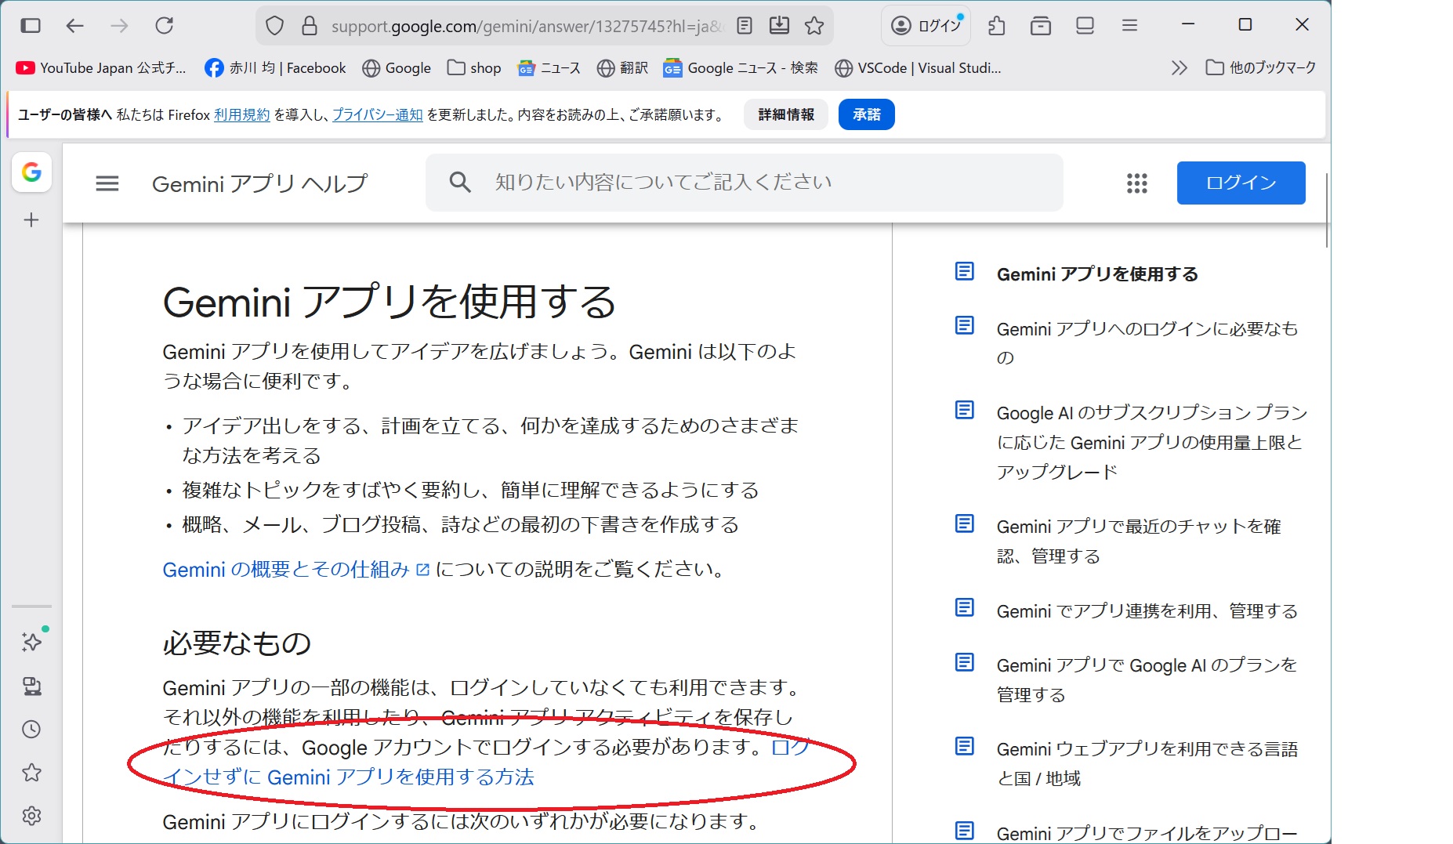
Task: Click the Firefox reload page icon
Action: (164, 26)
